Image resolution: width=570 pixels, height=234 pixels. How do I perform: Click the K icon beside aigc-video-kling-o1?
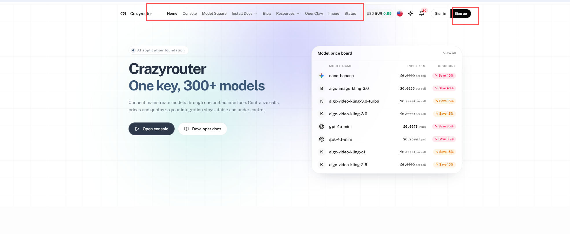321,152
